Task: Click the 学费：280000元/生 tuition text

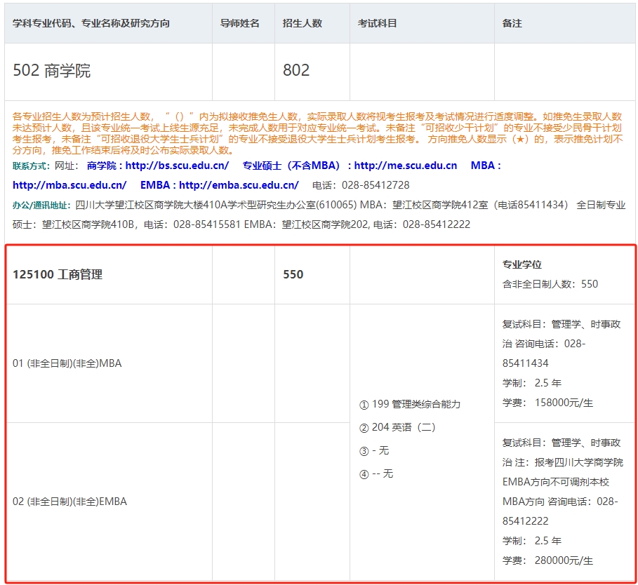Action: point(547,560)
